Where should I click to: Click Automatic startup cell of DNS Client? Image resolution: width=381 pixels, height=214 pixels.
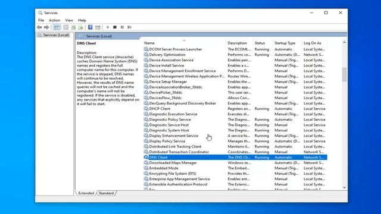[283, 157]
